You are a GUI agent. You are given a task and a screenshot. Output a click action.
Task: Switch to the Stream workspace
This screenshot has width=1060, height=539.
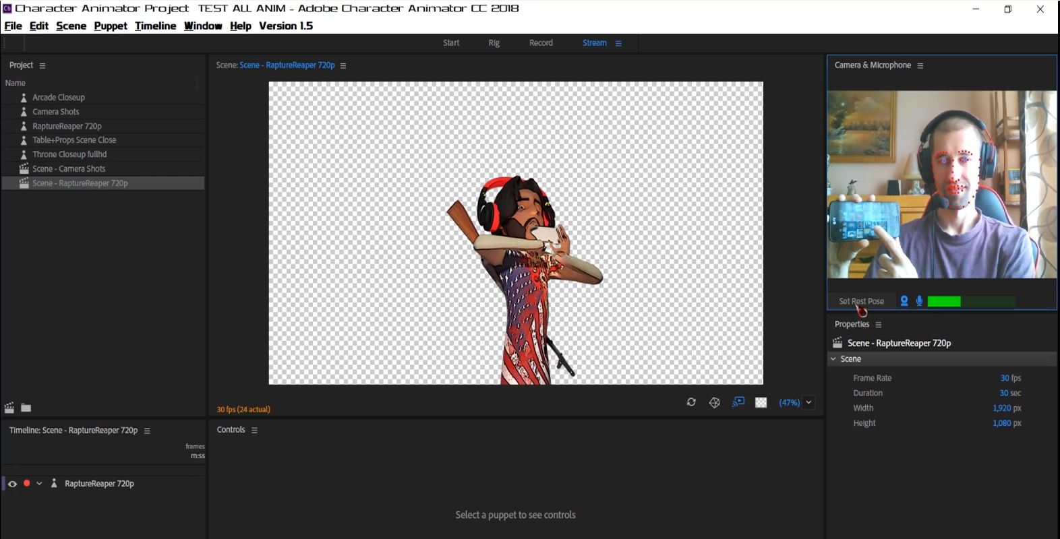pyautogui.click(x=595, y=42)
